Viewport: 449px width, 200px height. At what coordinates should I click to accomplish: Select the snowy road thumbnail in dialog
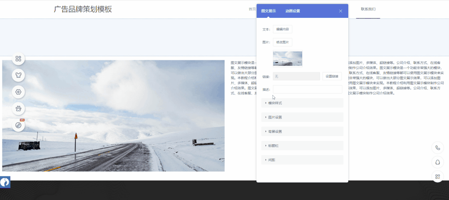click(x=288, y=59)
